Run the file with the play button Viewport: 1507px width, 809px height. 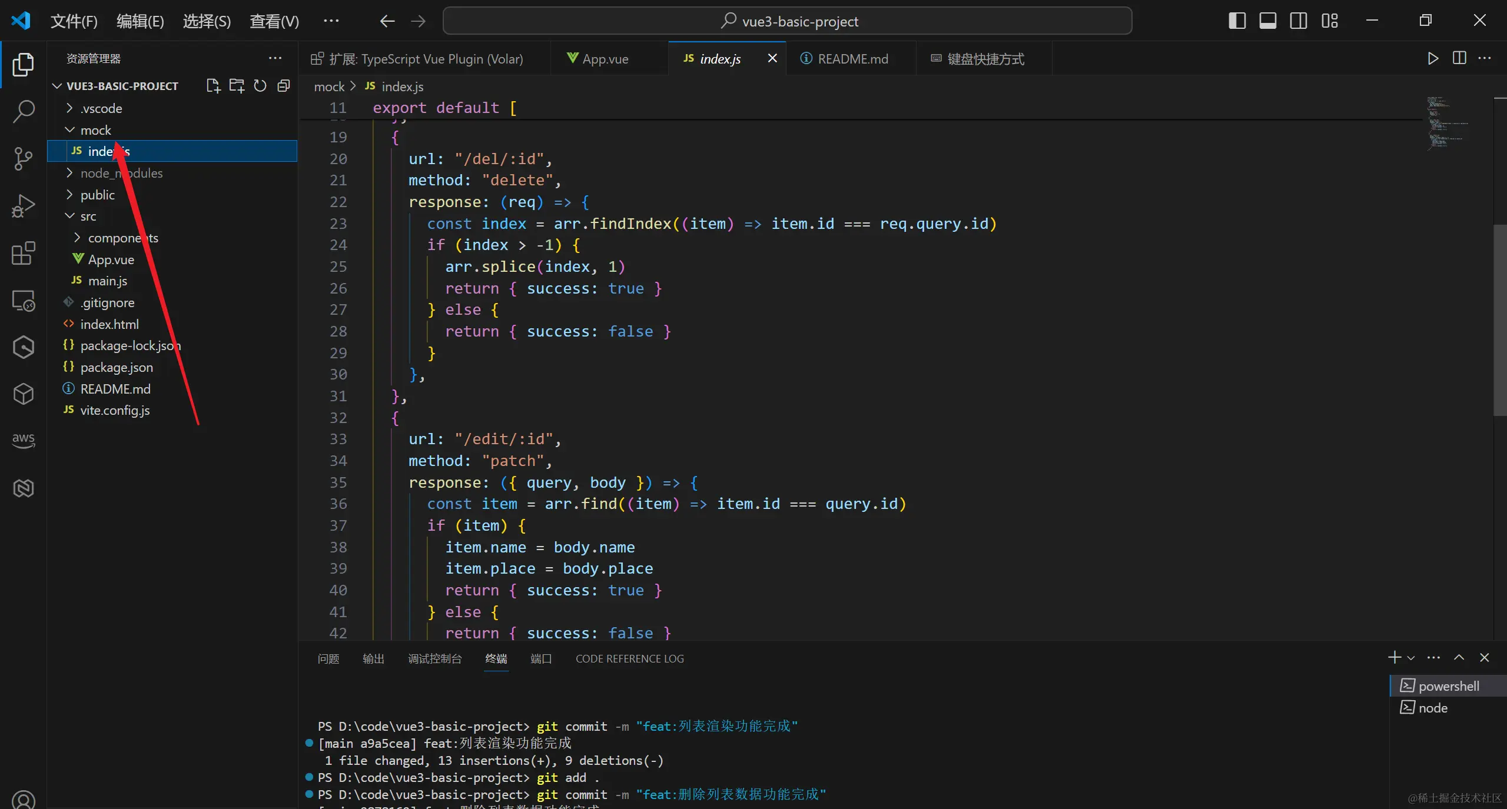click(x=1433, y=58)
